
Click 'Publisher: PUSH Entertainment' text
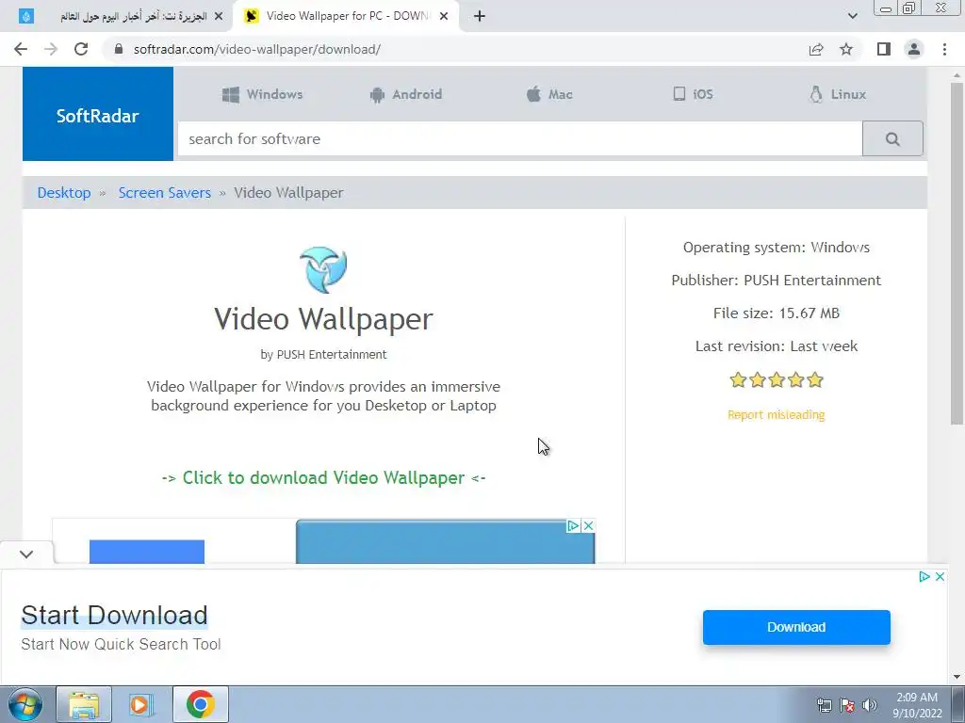pyautogui.click(x=777, y=281)
